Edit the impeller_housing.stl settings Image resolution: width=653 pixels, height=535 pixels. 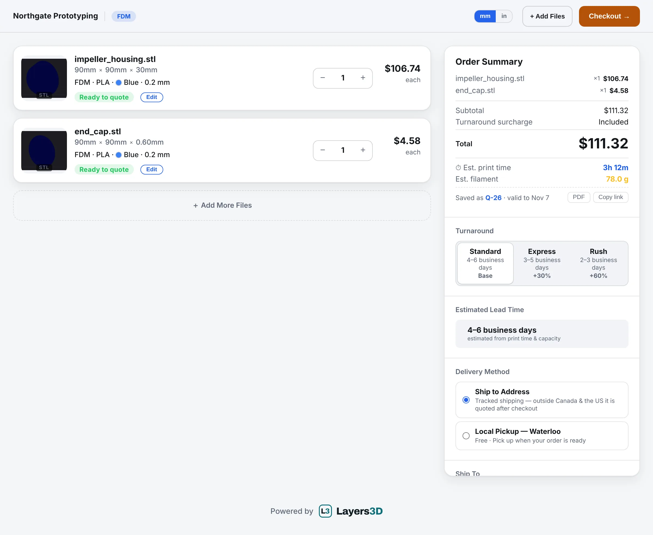coord(152,97)
